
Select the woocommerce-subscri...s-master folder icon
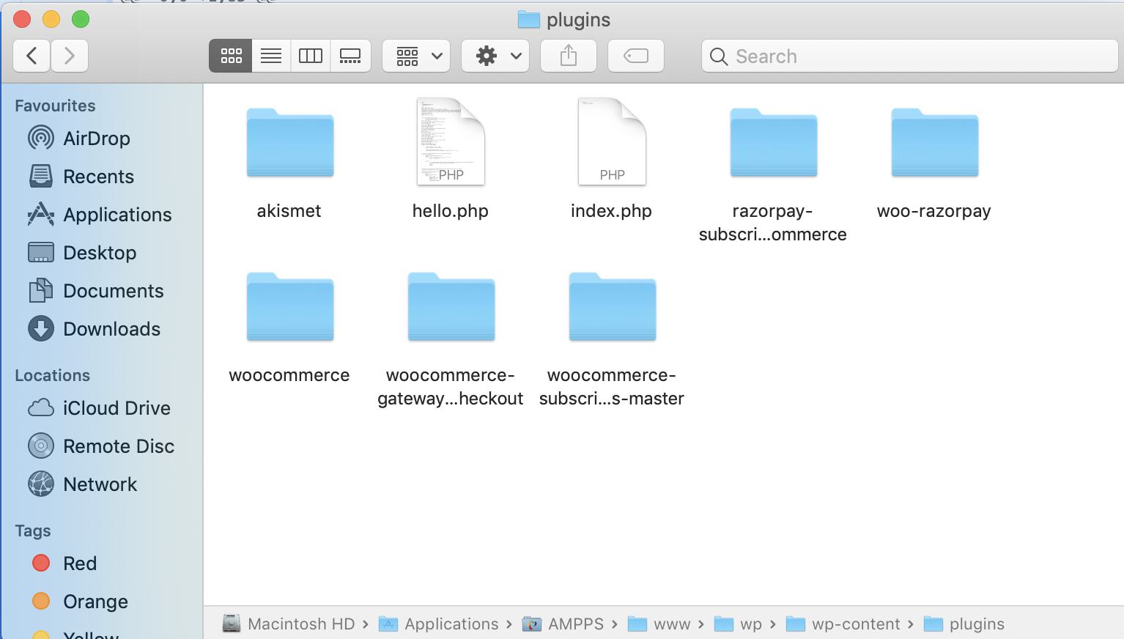click(x=613, y=306)
